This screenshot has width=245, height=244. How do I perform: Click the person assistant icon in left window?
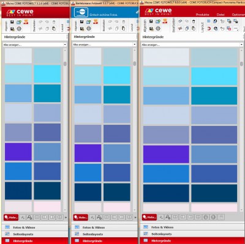[26, 22]
